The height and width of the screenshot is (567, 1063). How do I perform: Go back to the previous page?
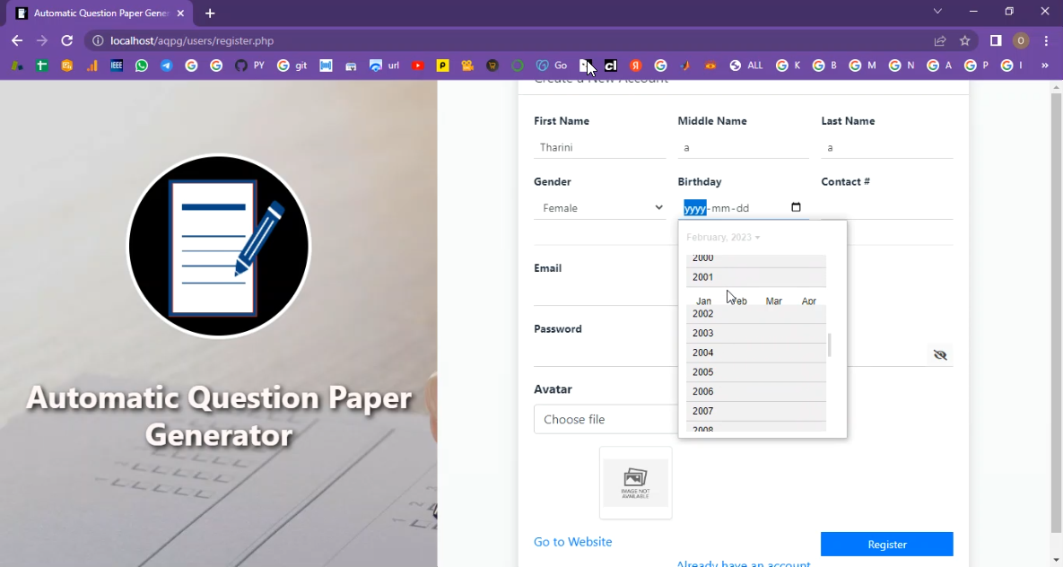point(17,40)
